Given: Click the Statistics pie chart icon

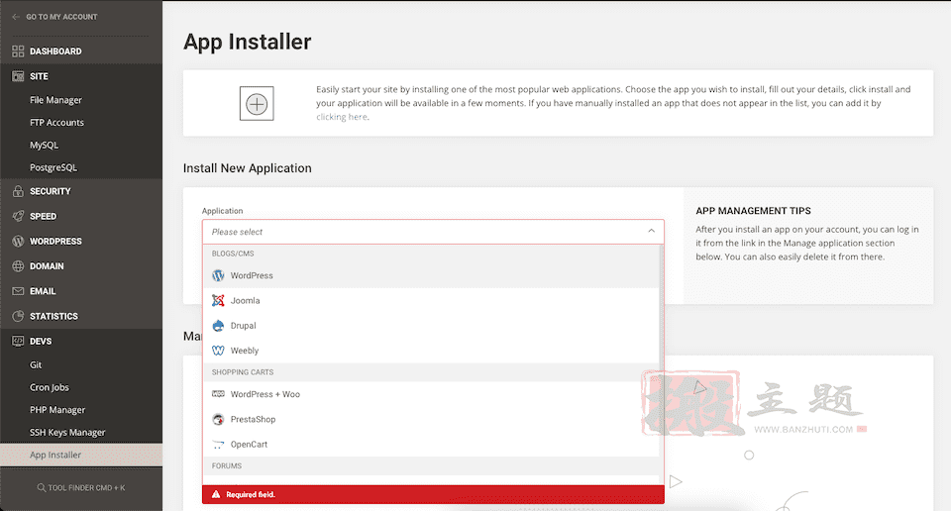Looking at the screenshot, I should pyautogui.click(x=18, y=316).
